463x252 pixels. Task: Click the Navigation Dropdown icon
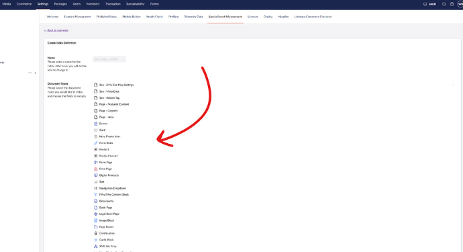(96, 188)
